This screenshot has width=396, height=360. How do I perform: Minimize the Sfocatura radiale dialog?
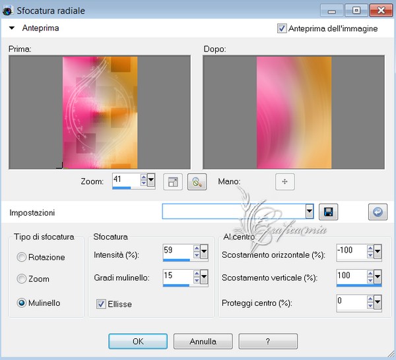click(331, 11)
